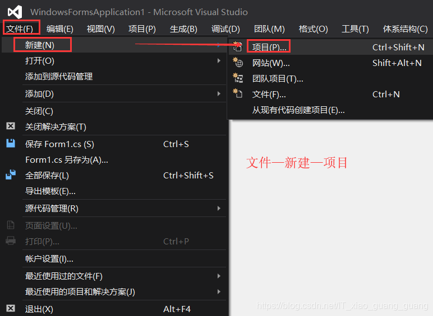The image size is (433, 316).
Task: Choose 文件(F)... in the New submenu
Action: pos(330,94)
